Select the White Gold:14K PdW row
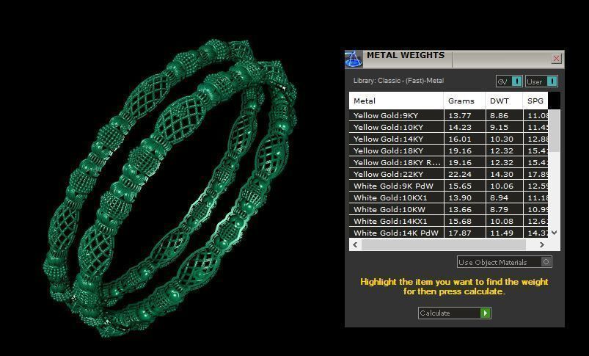The image size is (589, 356). (448, 233)
